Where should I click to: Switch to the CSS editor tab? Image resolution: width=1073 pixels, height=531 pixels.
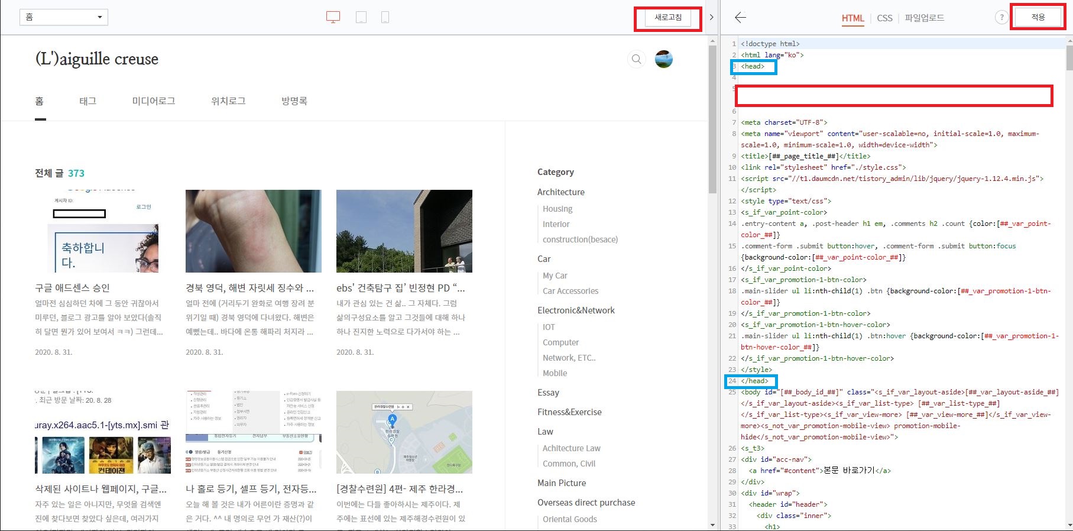tap(884, 18)
